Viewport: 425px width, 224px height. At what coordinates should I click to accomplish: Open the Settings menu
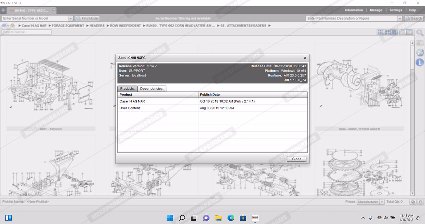tap(396, 10)
